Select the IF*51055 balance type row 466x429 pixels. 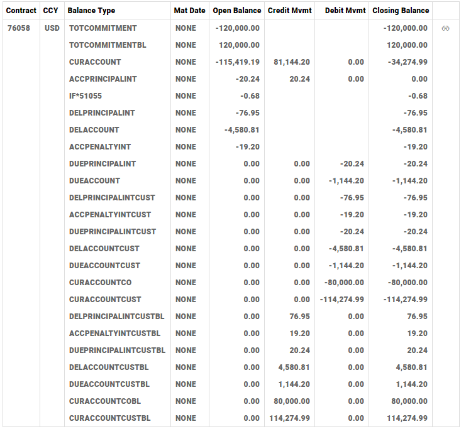[86, 96]
